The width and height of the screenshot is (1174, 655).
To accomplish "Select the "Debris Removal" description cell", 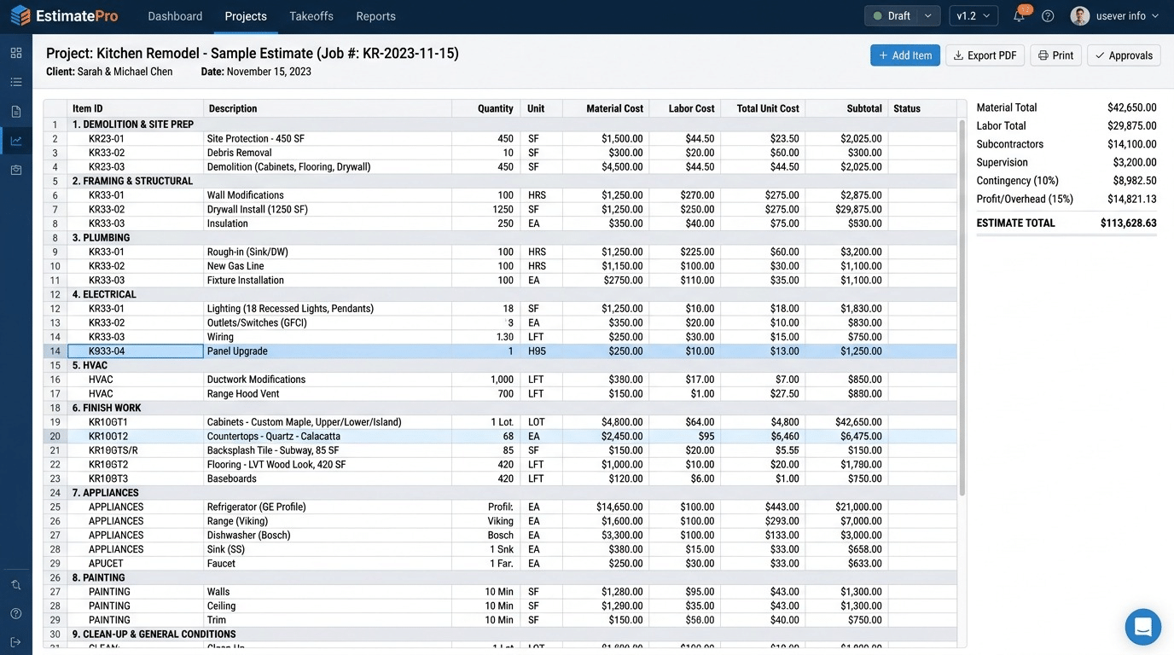I will (328, 153).
